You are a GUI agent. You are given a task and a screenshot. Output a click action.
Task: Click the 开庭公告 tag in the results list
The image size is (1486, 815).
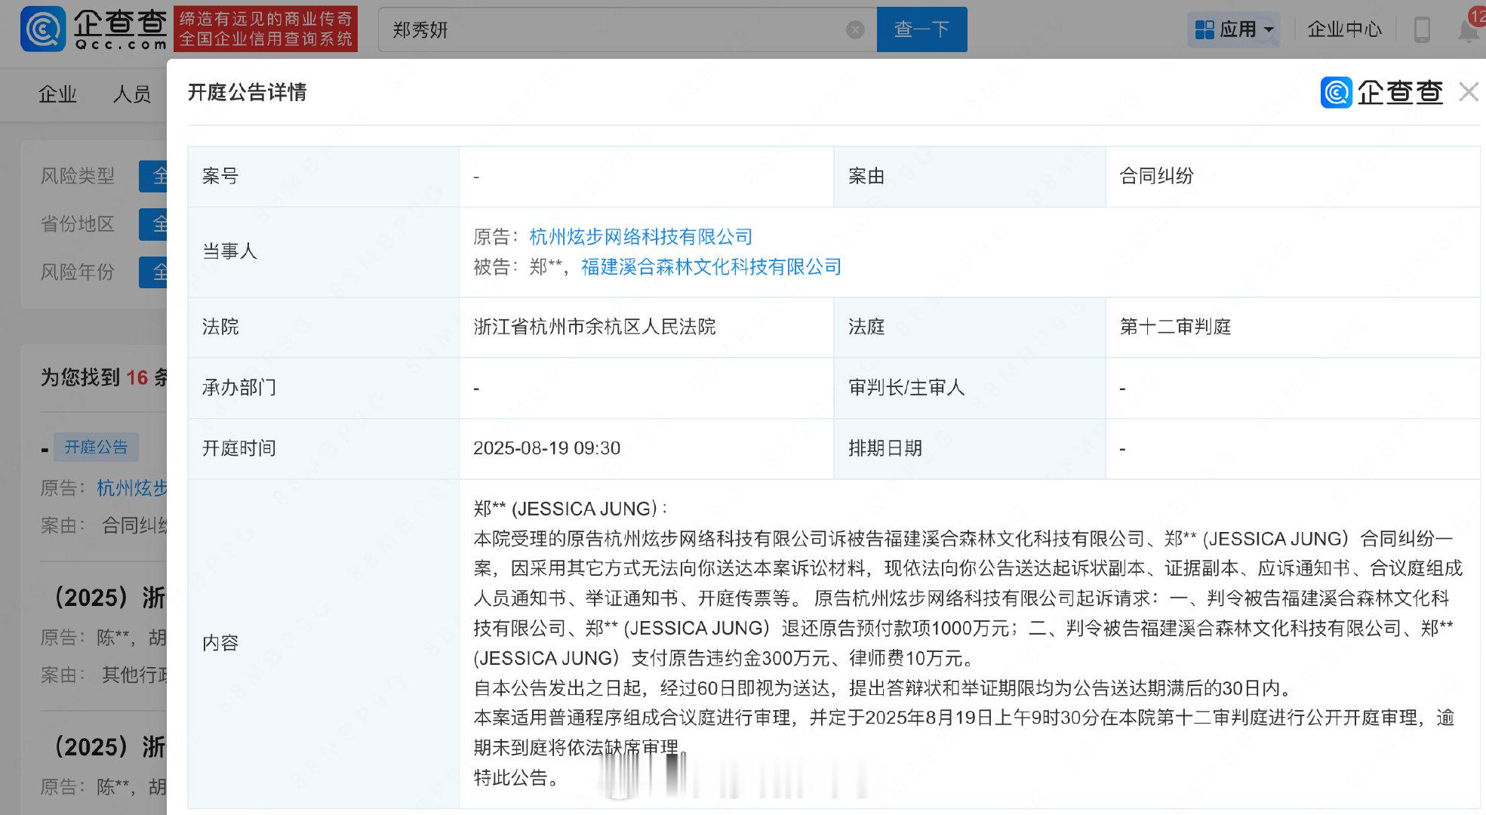click(x=95, y=447)
